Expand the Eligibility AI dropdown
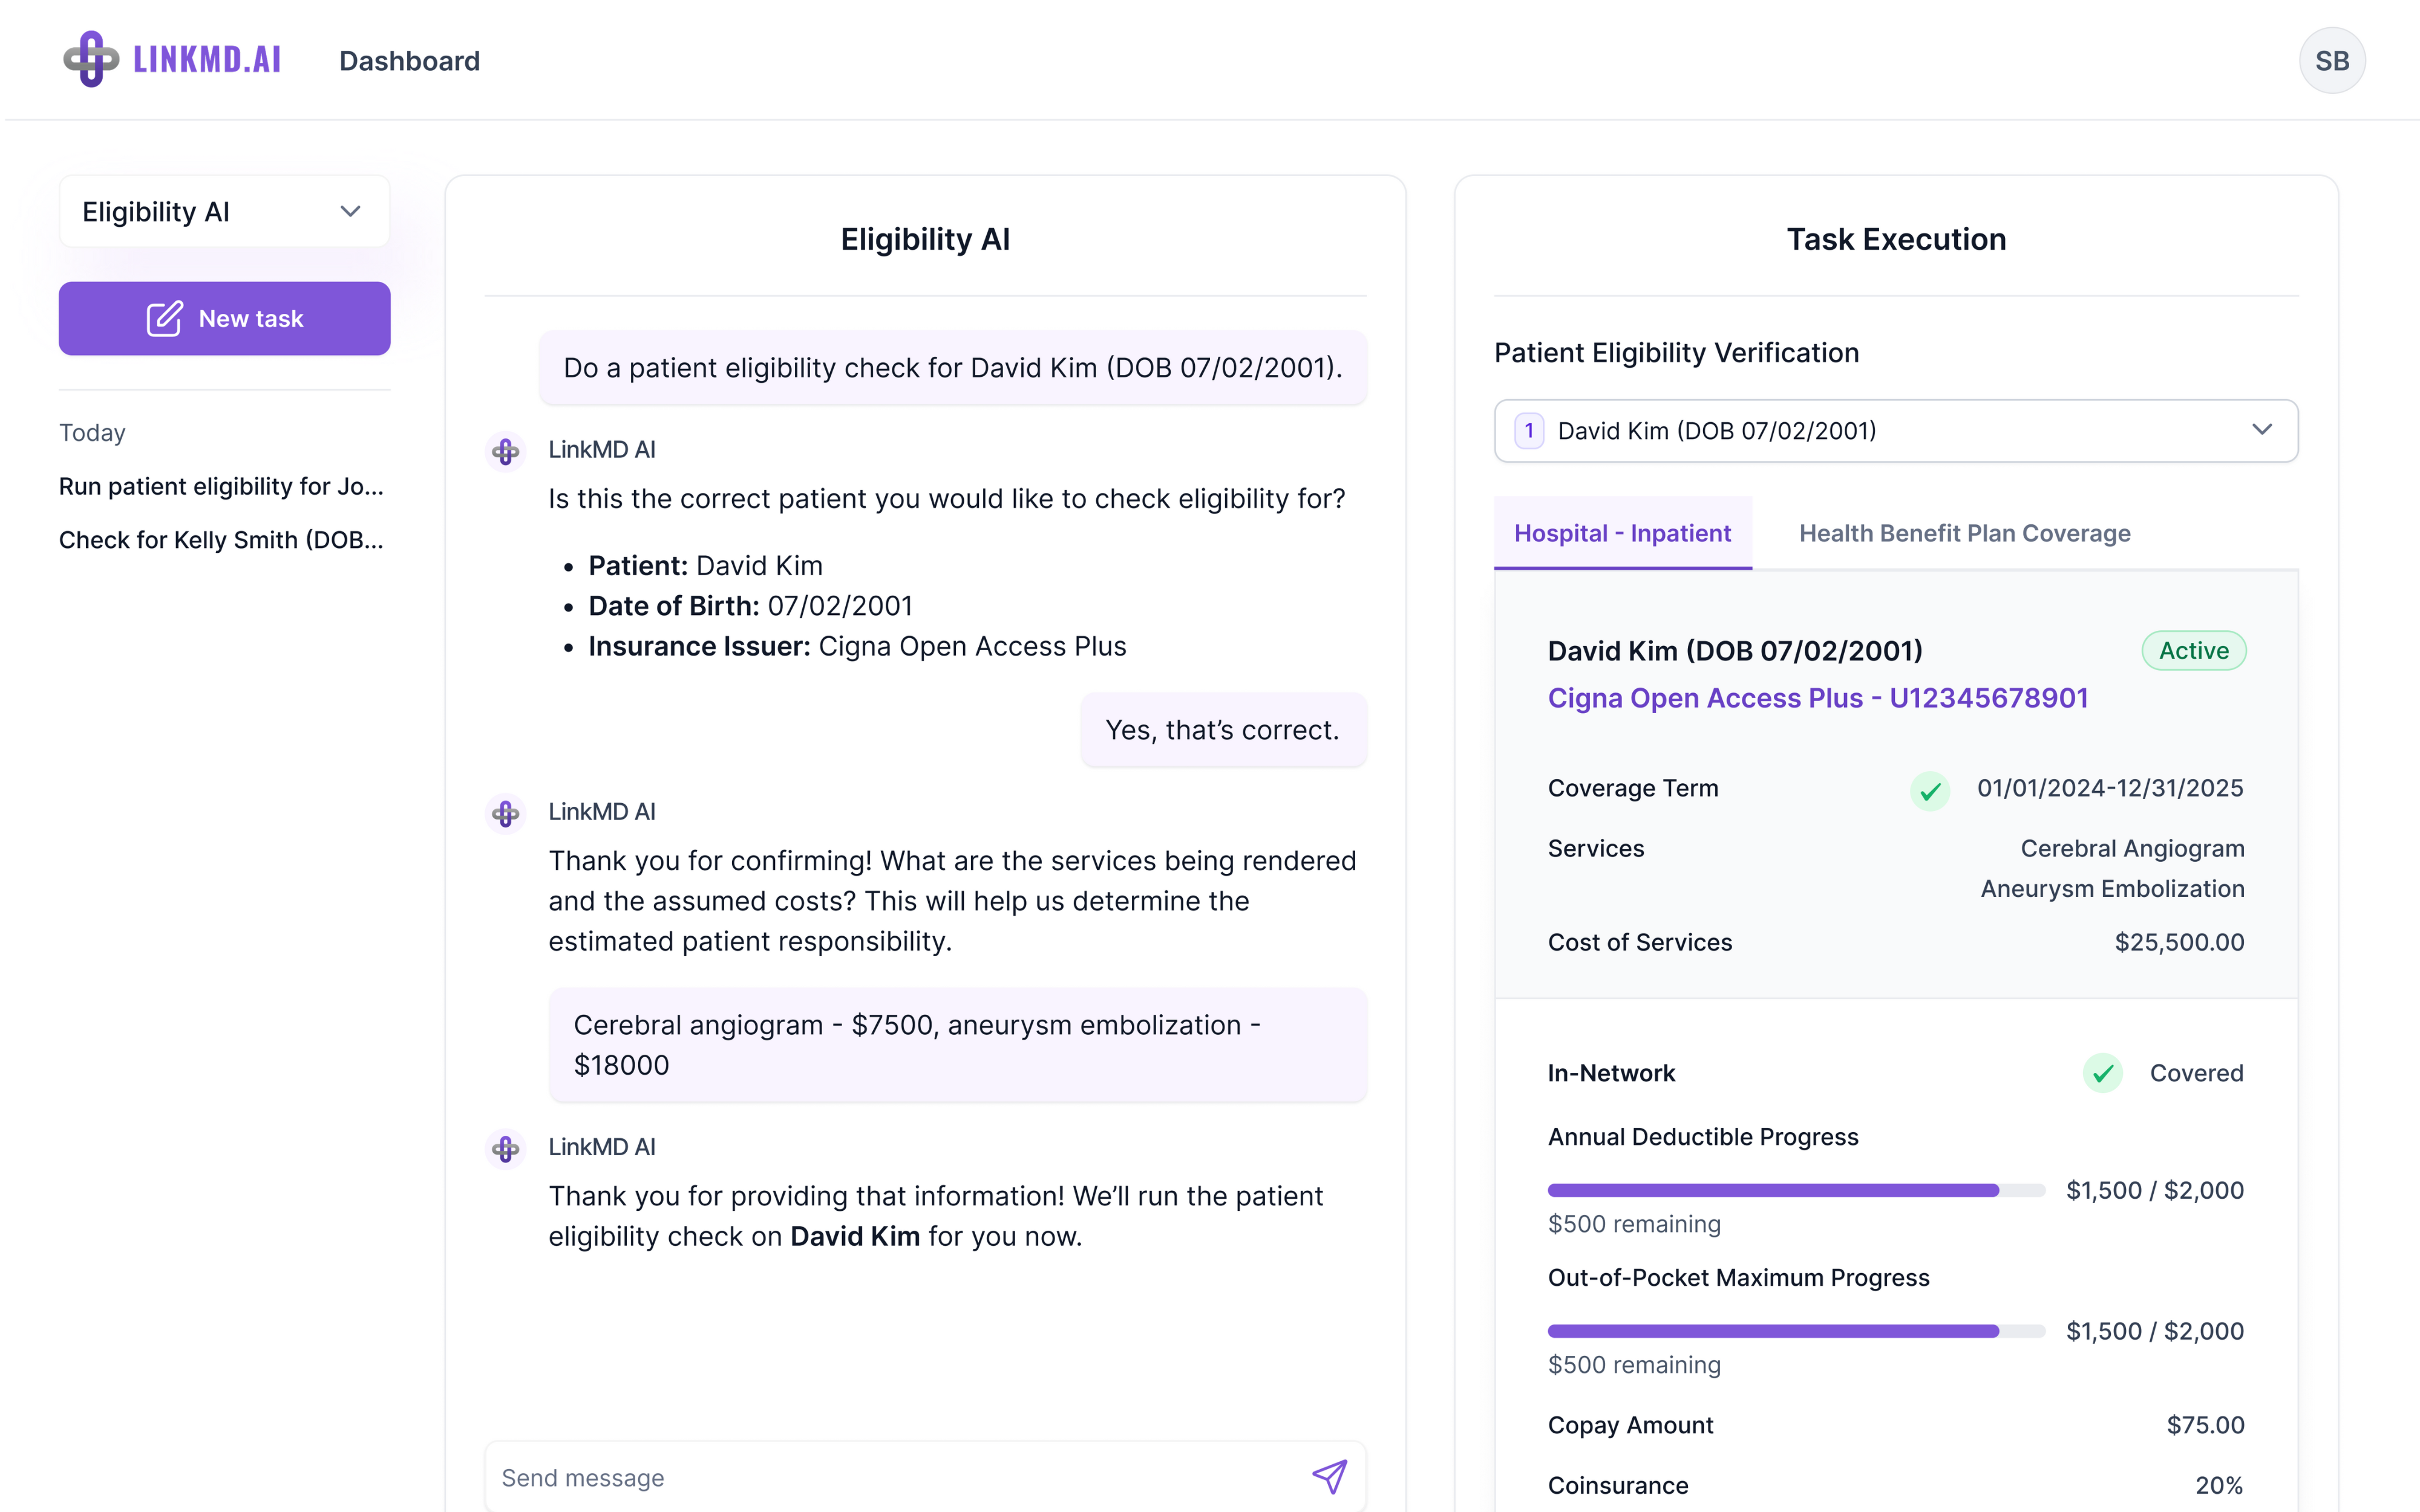This screenshot has height=1512, width=2420. [224, 212]
